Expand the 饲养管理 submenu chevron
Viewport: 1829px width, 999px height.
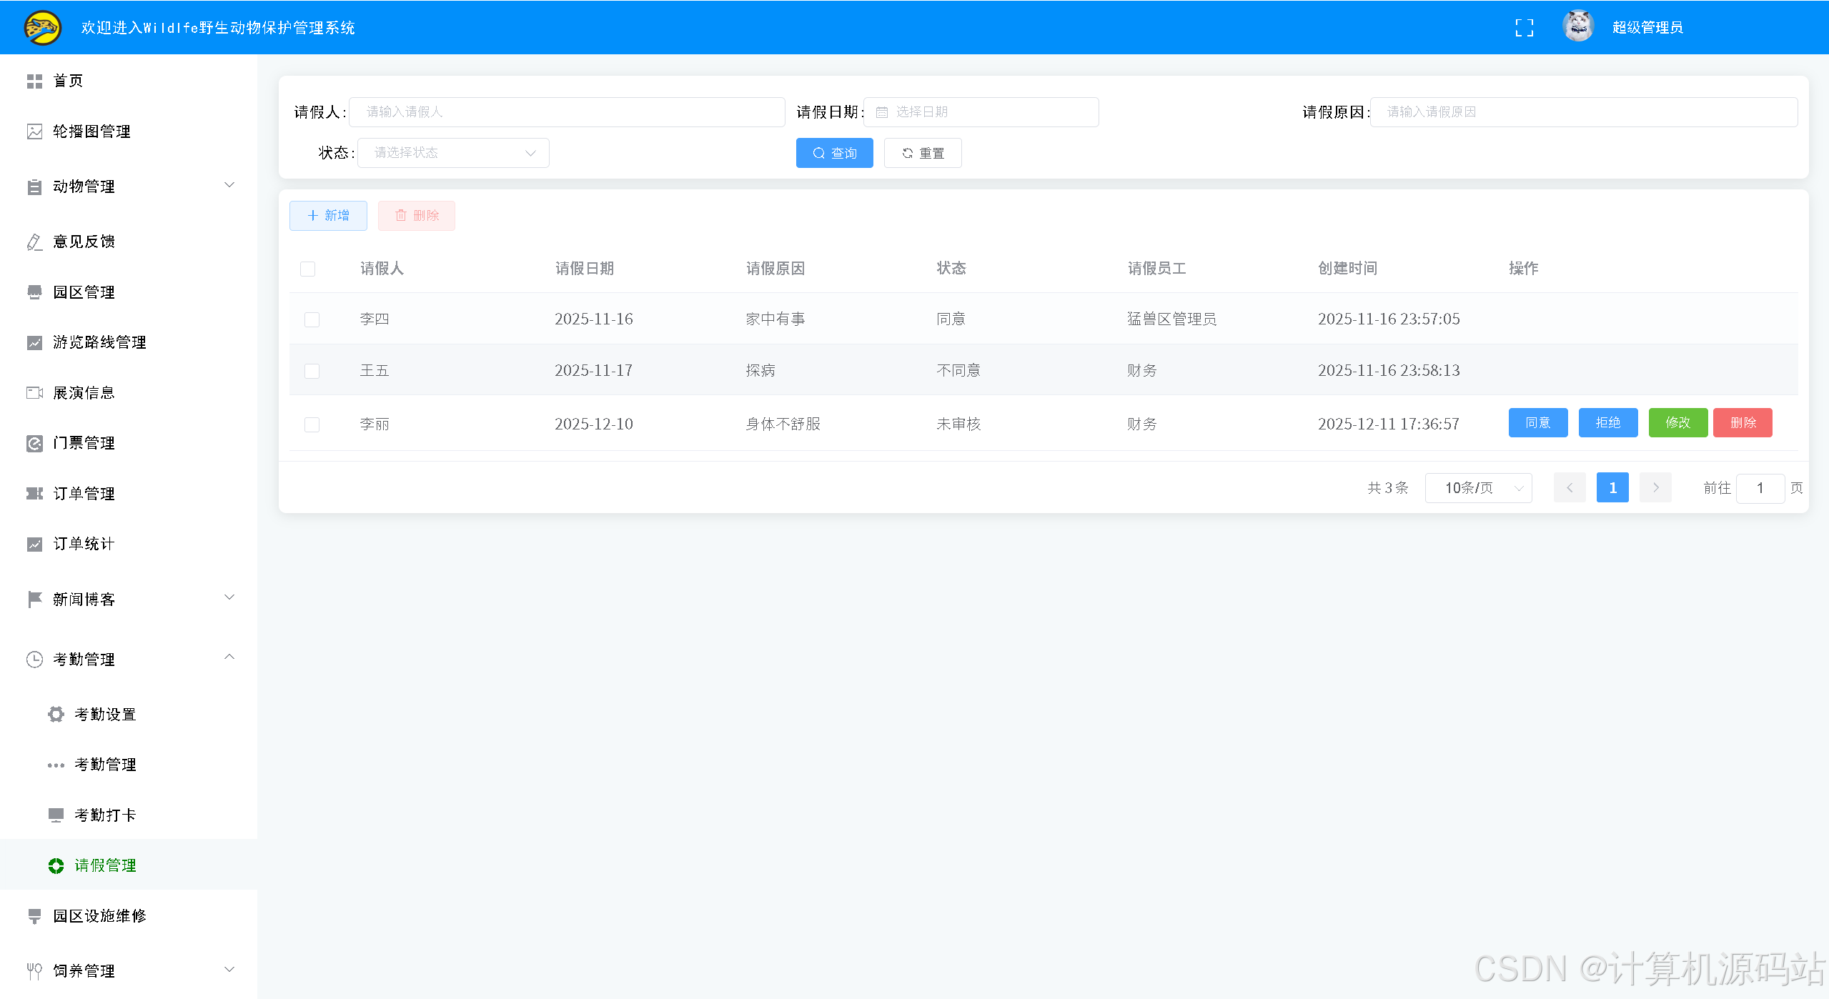coord(229,970)
